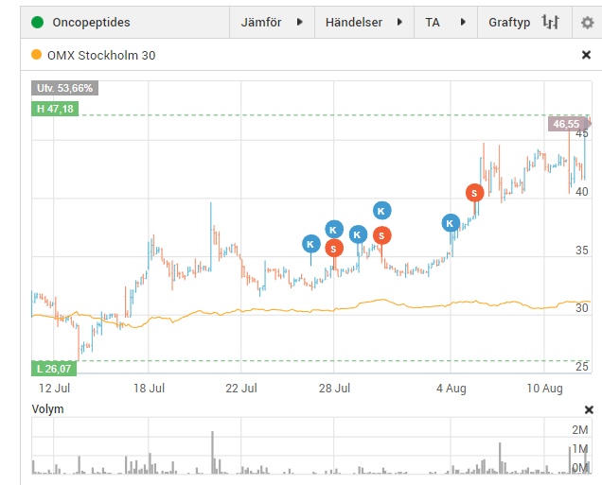Click the 4 Aug date label
The height and width of the screenshot is (485, 602).
(x=451, y=389)
